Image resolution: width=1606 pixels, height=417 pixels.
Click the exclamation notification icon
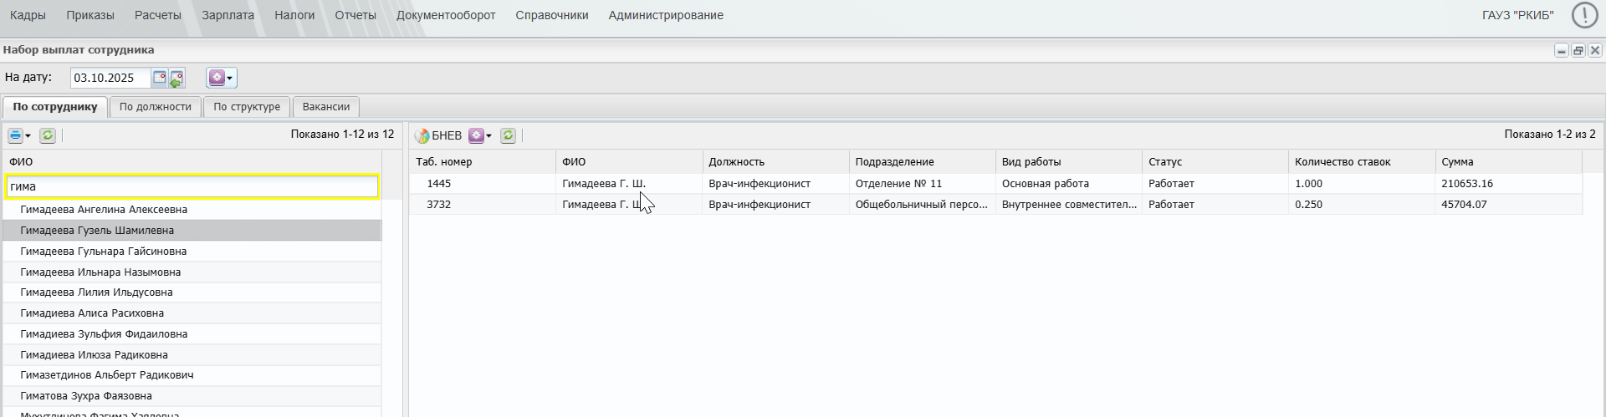(x=1584, y=15)
